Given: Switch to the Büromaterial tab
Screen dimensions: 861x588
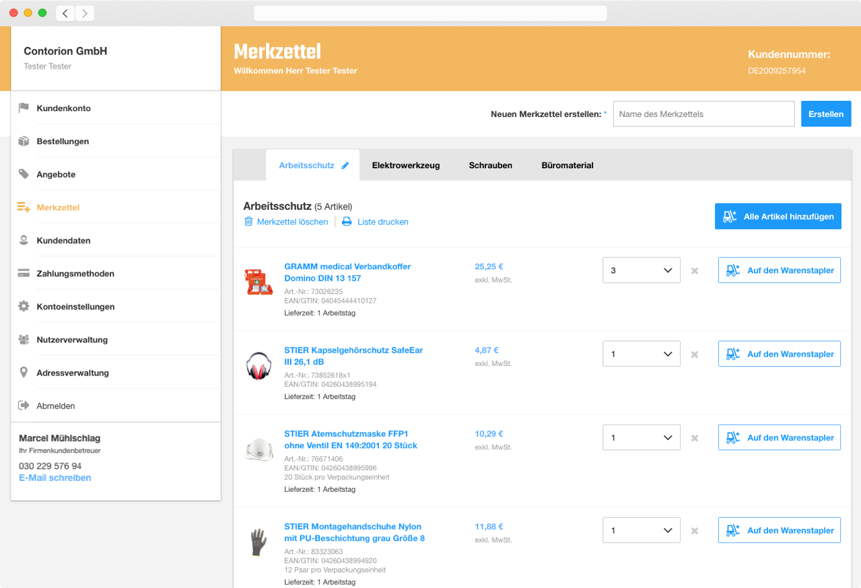Looking at the screenshot, I should [x=567, y=166].
